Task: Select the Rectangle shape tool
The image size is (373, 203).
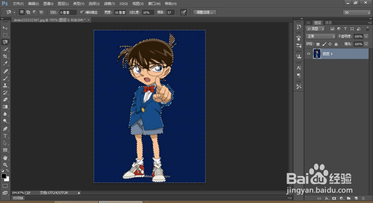Action: 5,150
